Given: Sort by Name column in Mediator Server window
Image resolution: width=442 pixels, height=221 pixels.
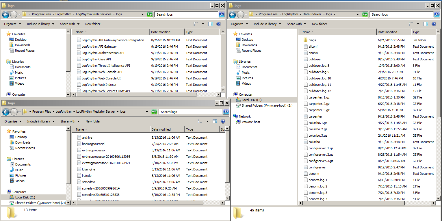Looking at the screenshot, I should [111, 129].
